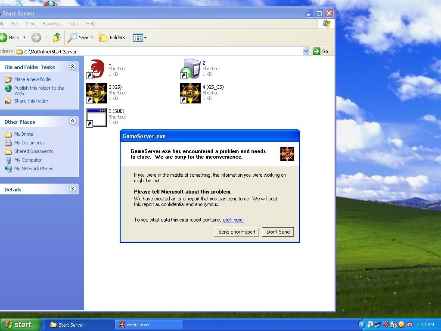
Task: Open the Back button history dropdown arrow
Action: (24, 37)
